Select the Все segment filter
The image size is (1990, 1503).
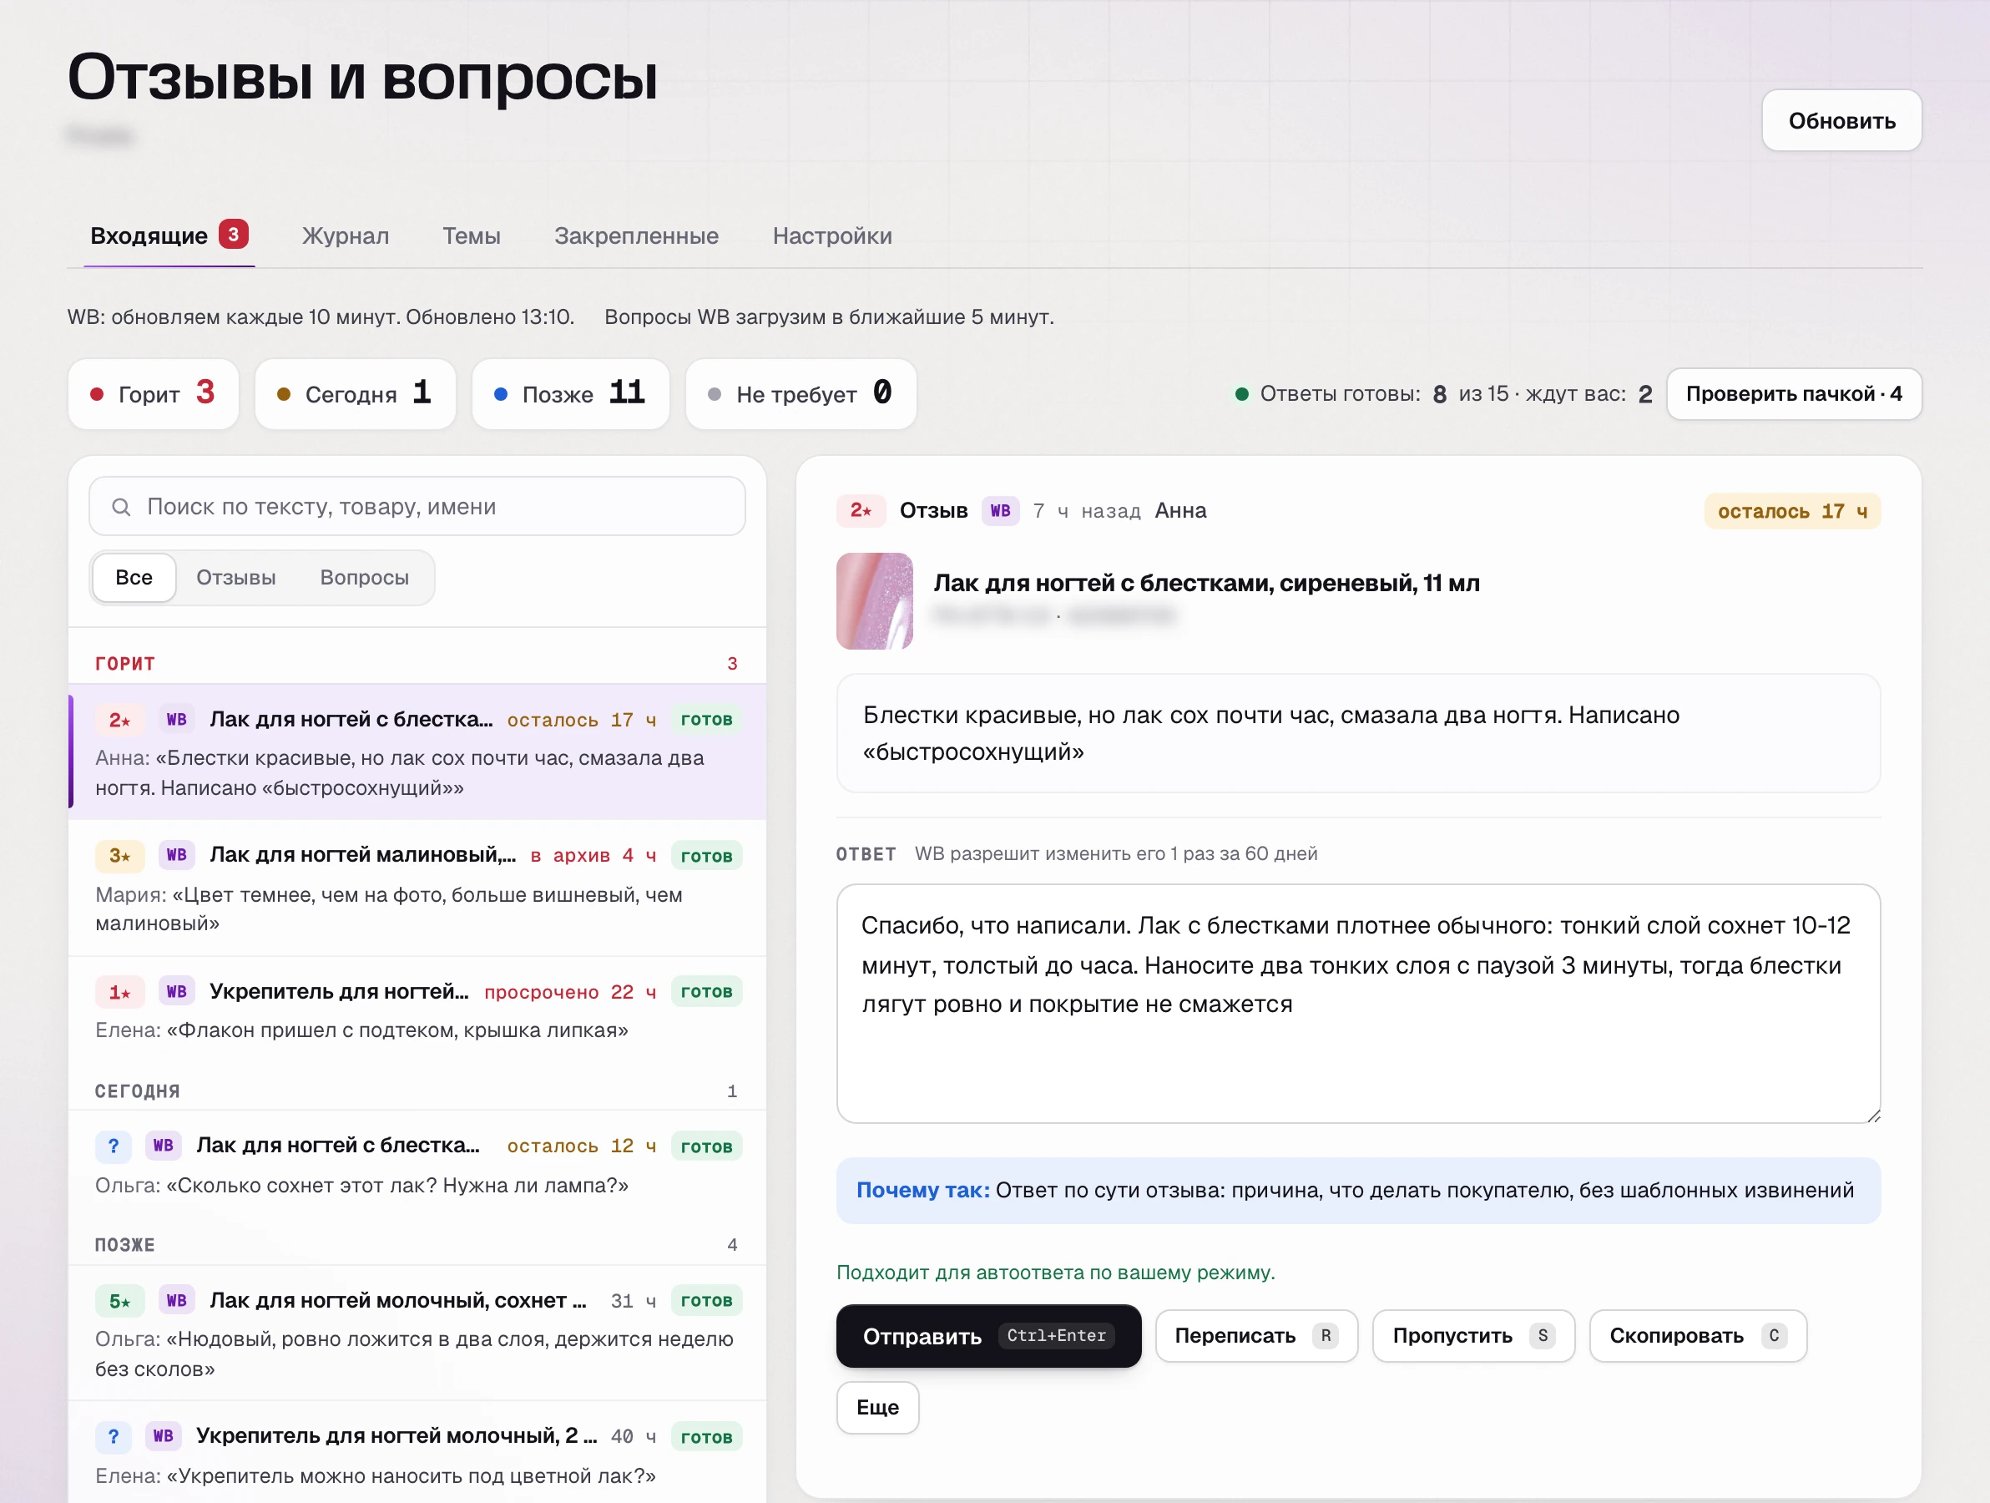point(134,578)
